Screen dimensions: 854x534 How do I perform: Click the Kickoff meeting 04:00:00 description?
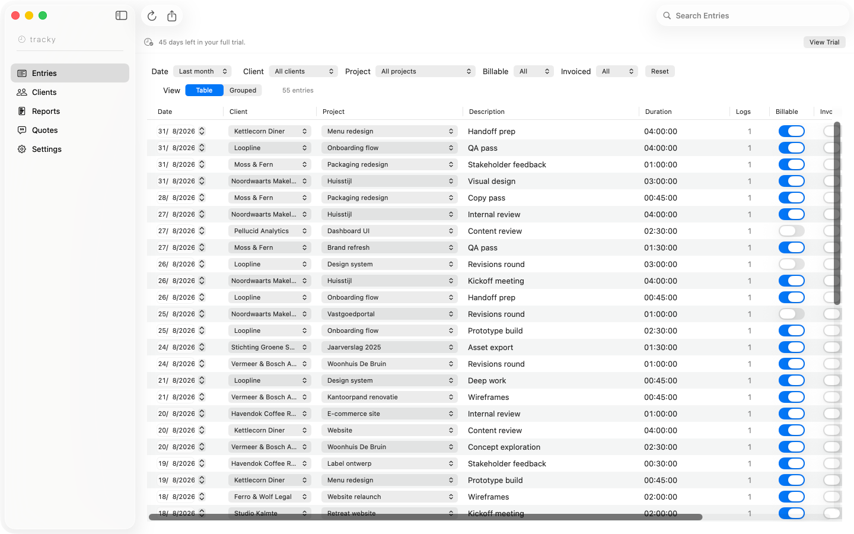click(496, 281)
